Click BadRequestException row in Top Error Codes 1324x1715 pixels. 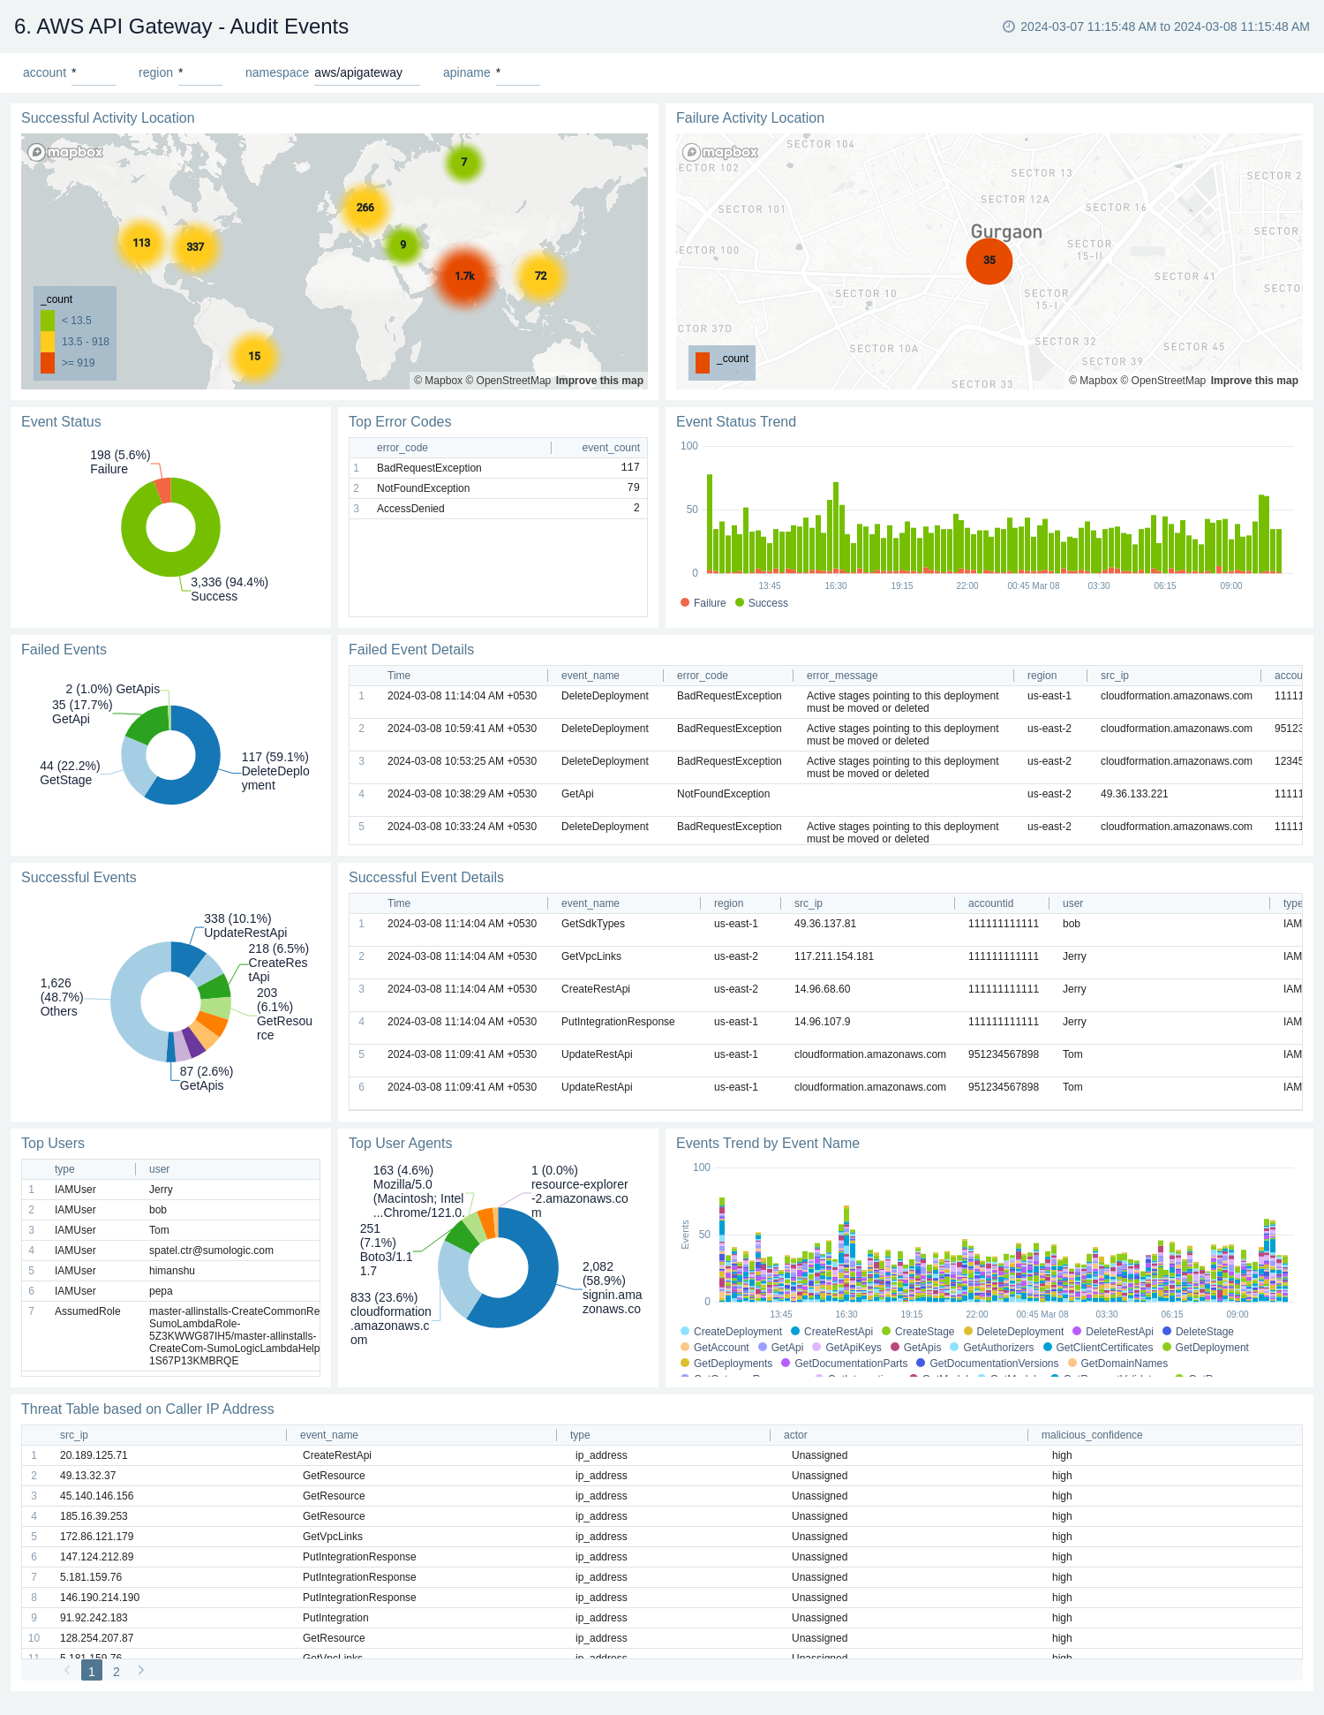[498, 468]
